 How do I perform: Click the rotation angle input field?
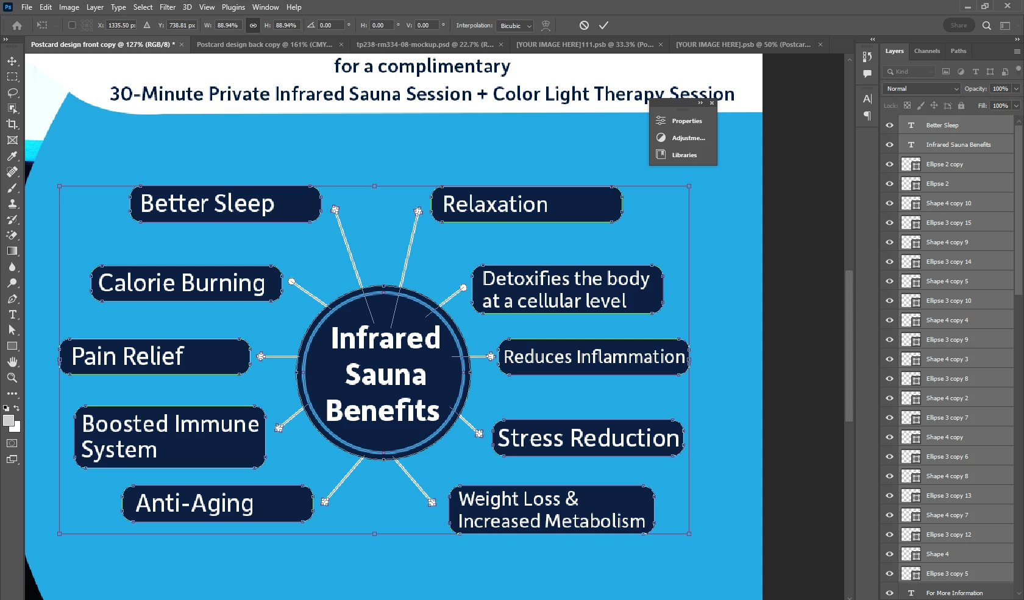click(331, 26)
